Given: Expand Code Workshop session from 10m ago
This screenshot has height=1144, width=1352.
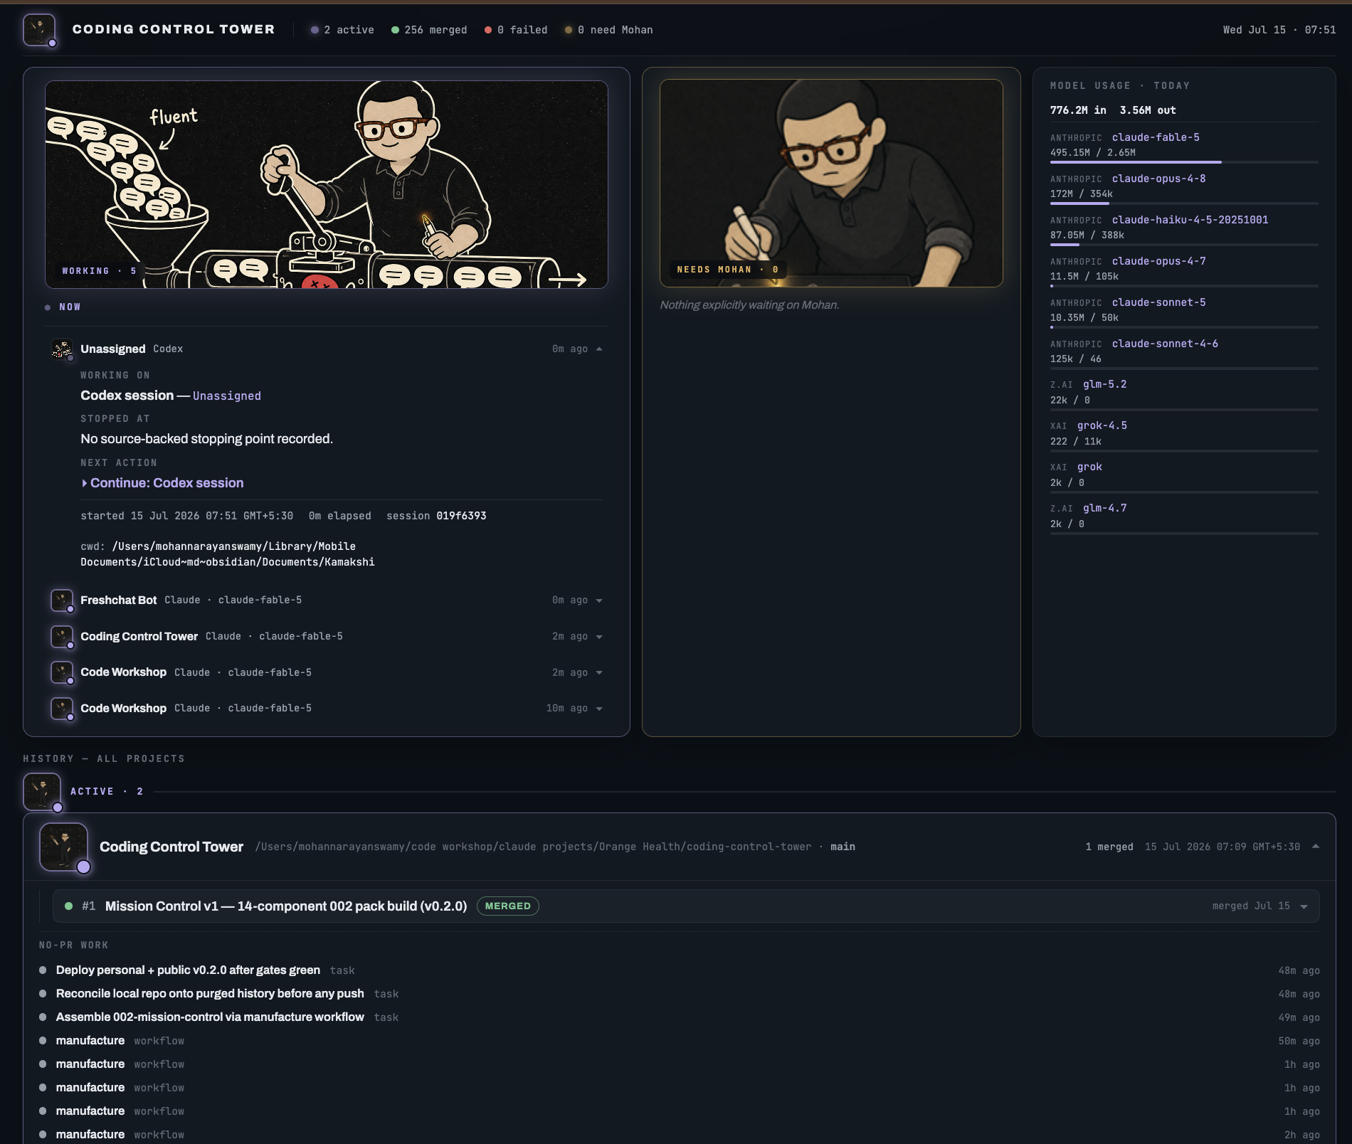Looking at the screenshot, I should [x=599, y=709].
